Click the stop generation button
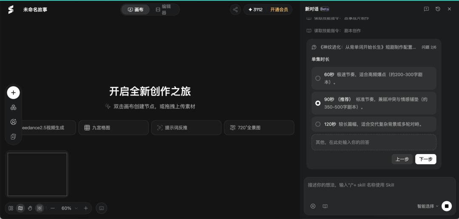Viewport: 459px width, 219px height. click(446, 206)
